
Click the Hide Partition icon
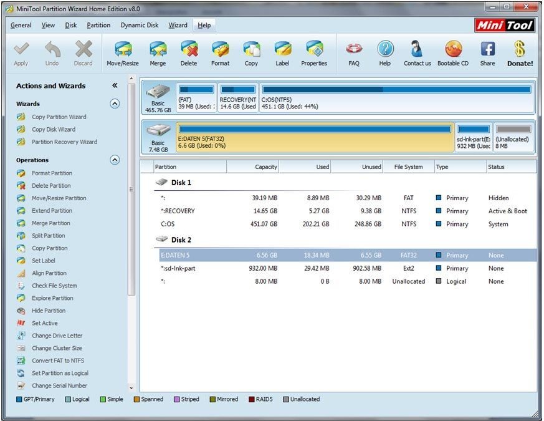coord(21,311)
